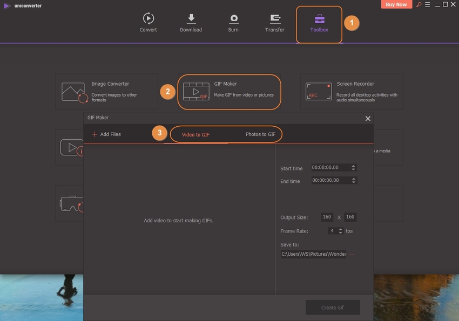Click the Create Gif button
This screenshot has width=459, height=321.
click(333, 308)
